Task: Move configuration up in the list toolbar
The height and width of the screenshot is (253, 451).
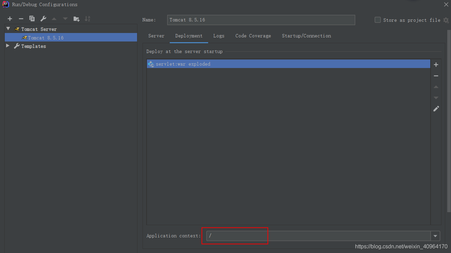Action: [54, 19]
